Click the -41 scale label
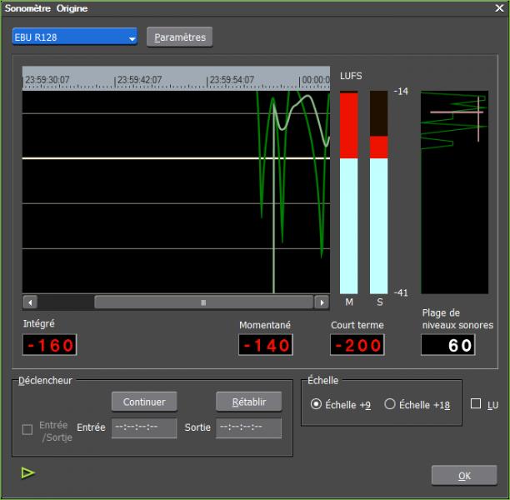This screenshot has width=510, height=500. click(x=401, y=292)
